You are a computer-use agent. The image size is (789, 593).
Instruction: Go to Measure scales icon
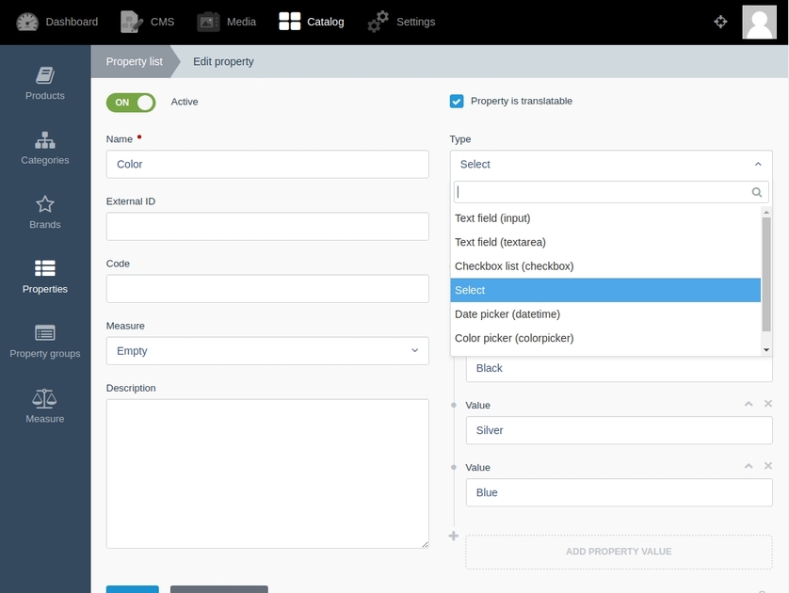(x=45, y=398)
